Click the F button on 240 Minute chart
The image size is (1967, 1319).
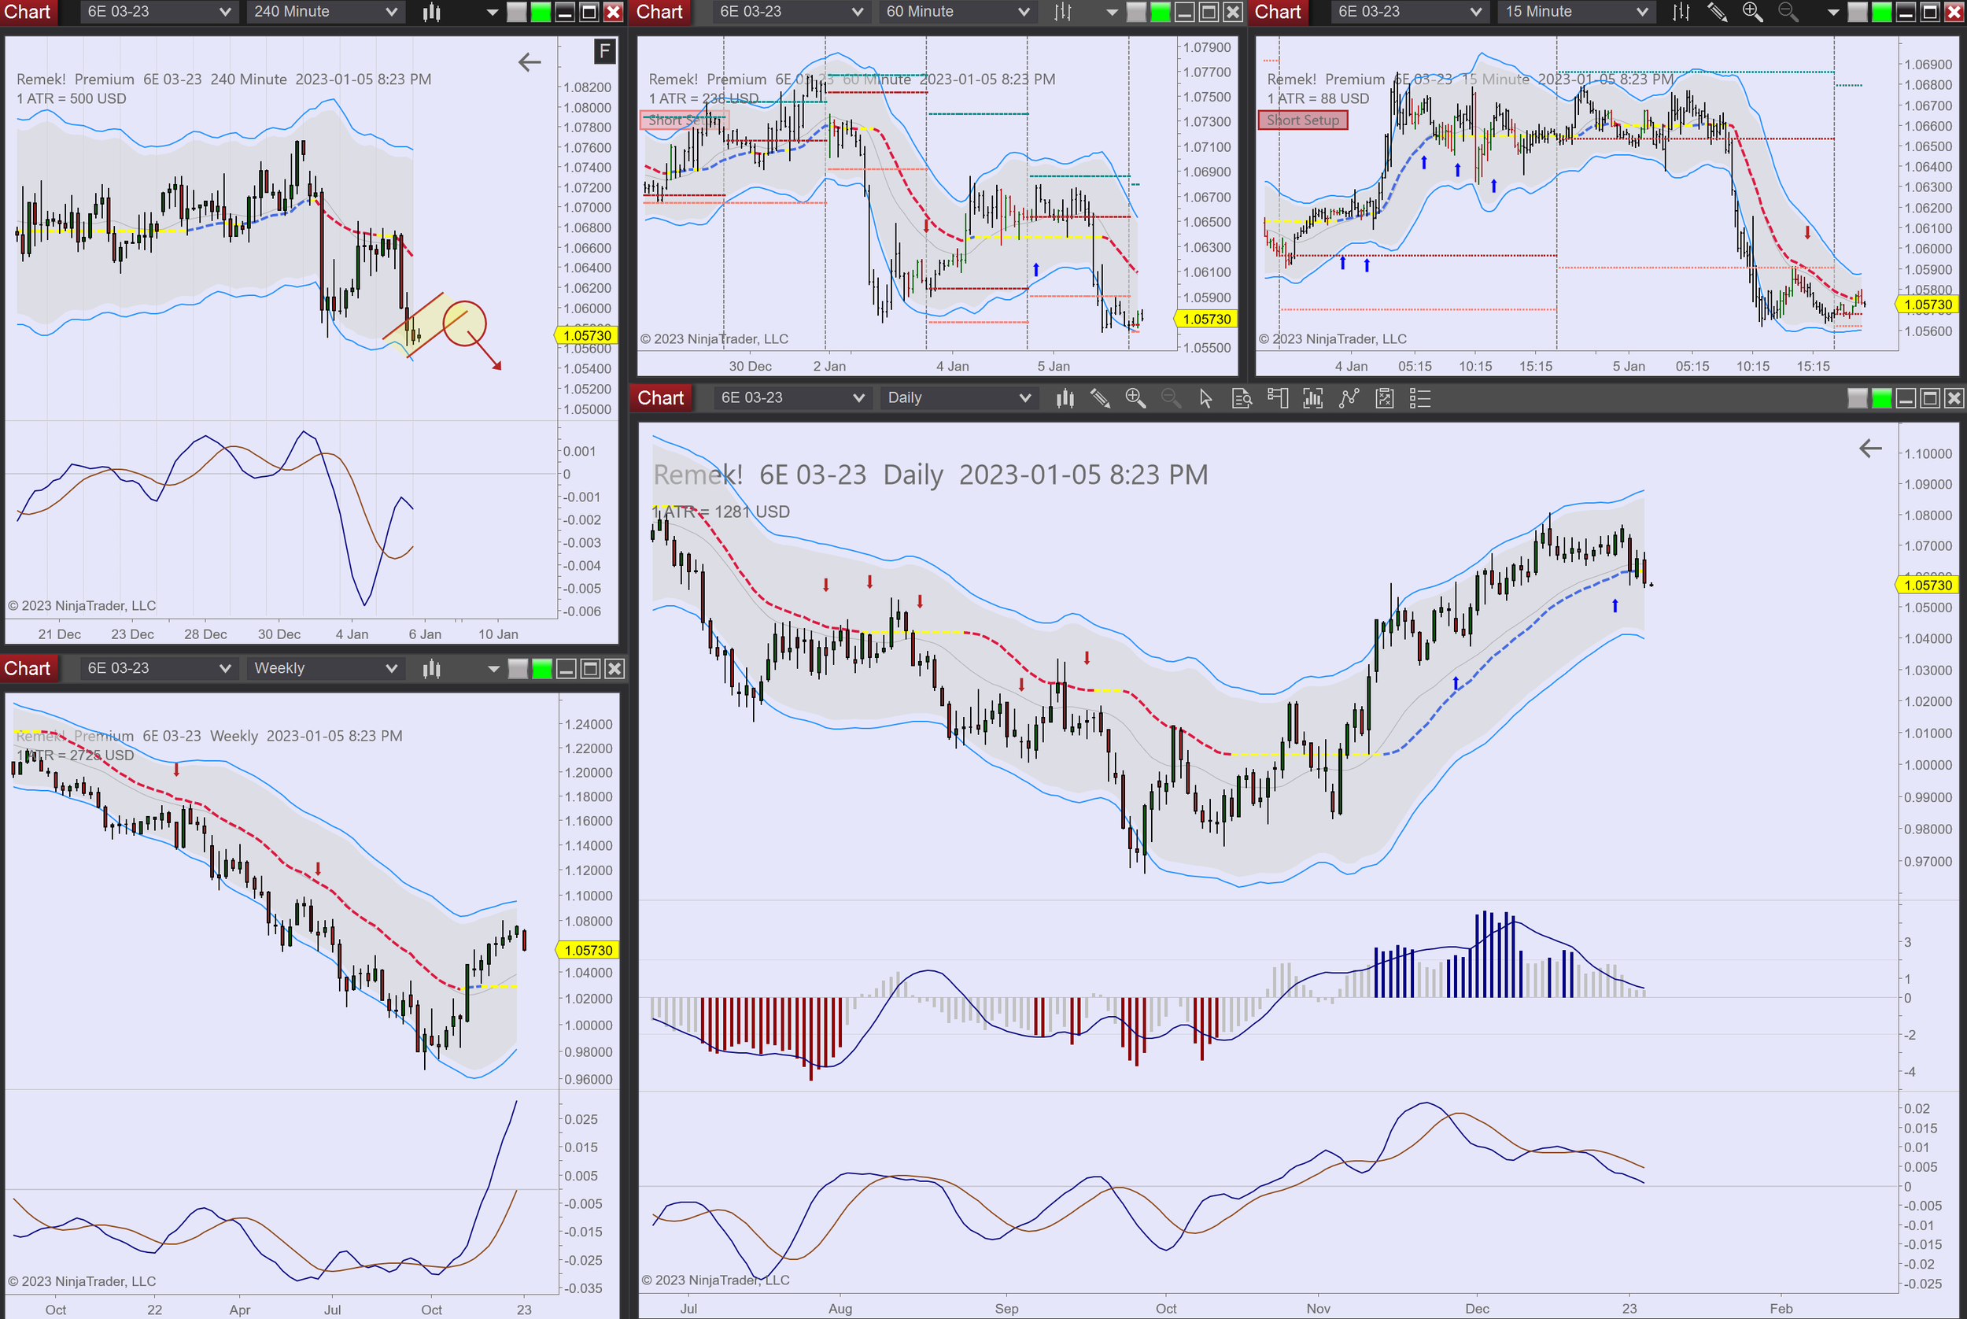coord(603,52)
